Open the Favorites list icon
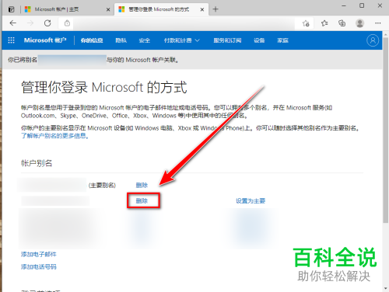Image resolution: width=389 pixels, height=292 pixels. pos(324,23)
